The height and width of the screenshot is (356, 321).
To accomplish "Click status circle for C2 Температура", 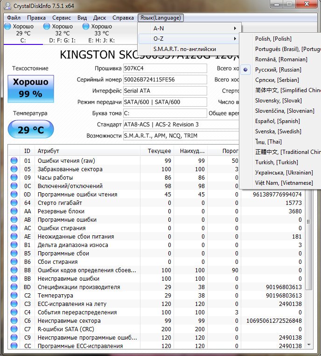I will pos(14,295).
